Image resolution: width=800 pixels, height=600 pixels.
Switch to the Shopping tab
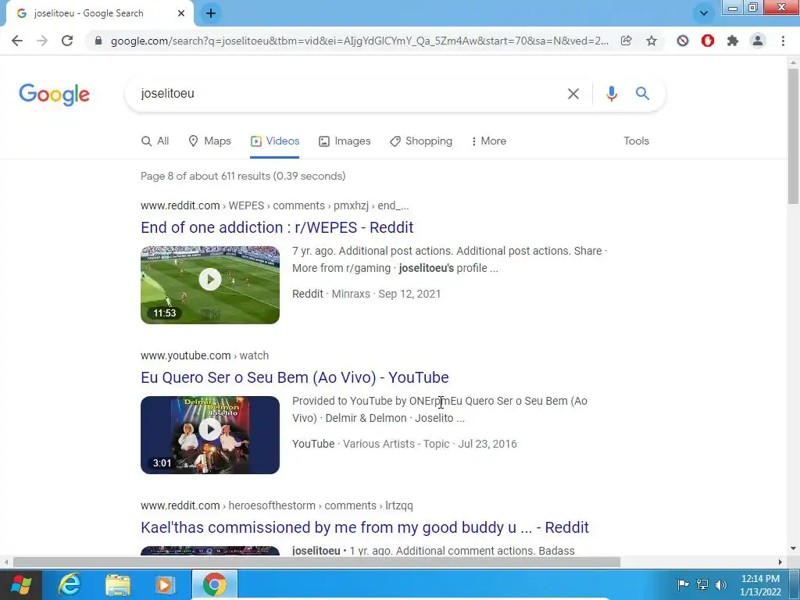[x=421, y=141]
